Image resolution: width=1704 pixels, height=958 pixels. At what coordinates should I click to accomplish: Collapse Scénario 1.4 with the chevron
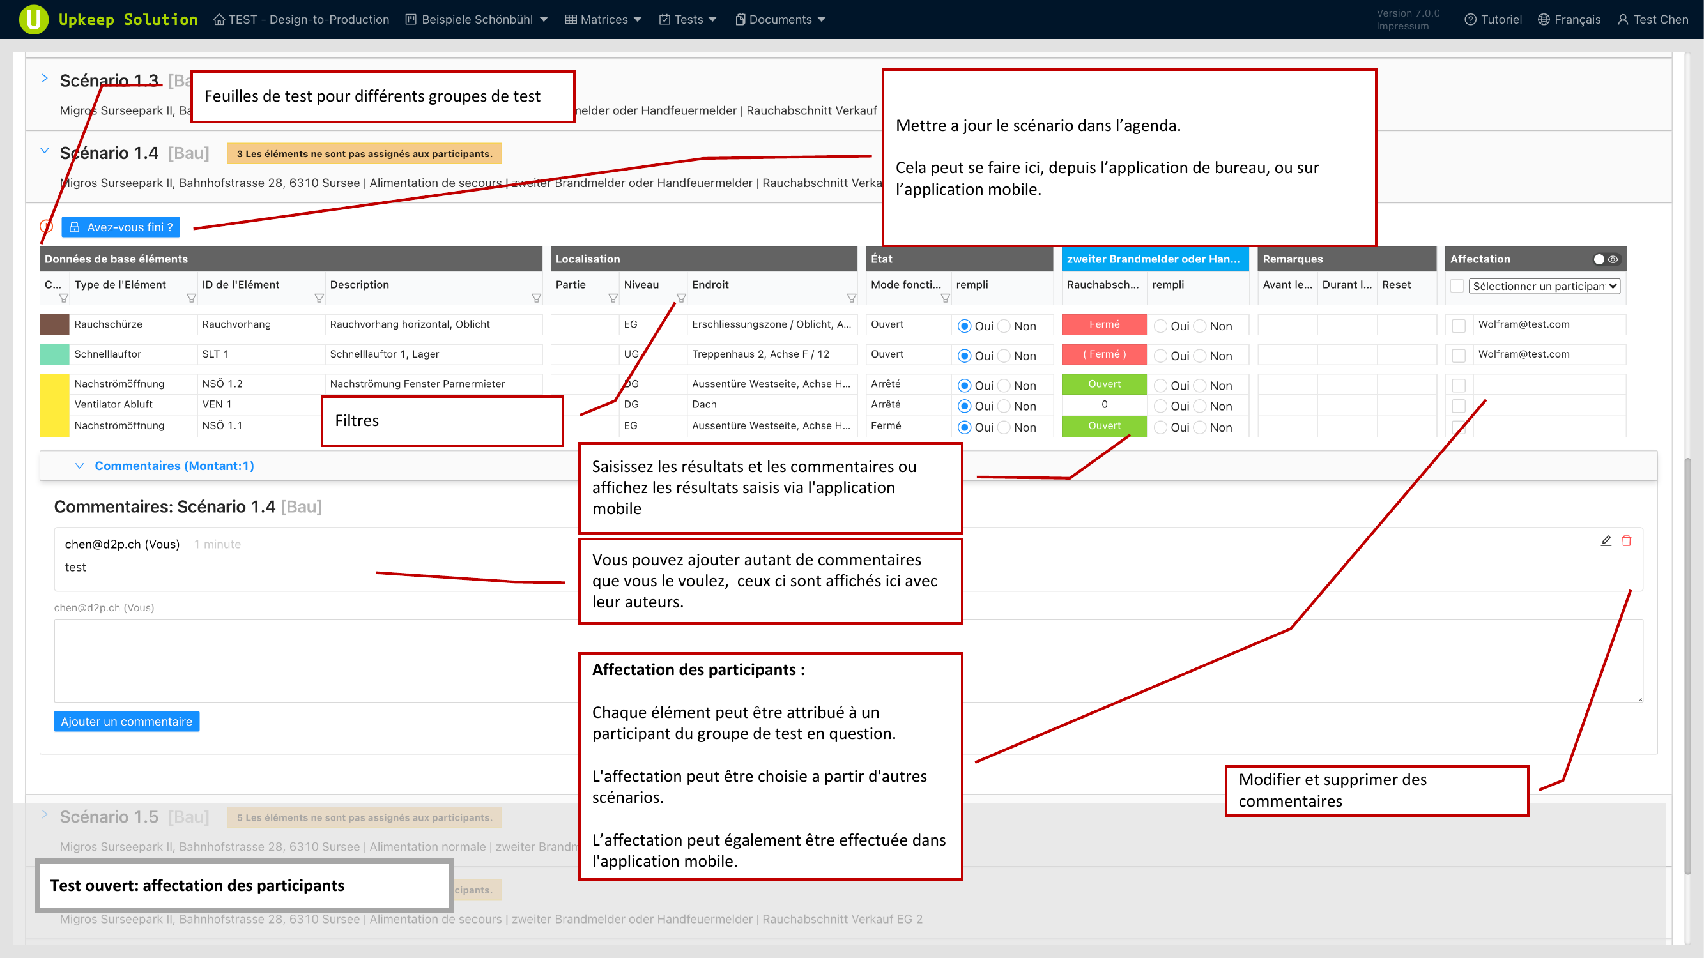coord(44,151)
